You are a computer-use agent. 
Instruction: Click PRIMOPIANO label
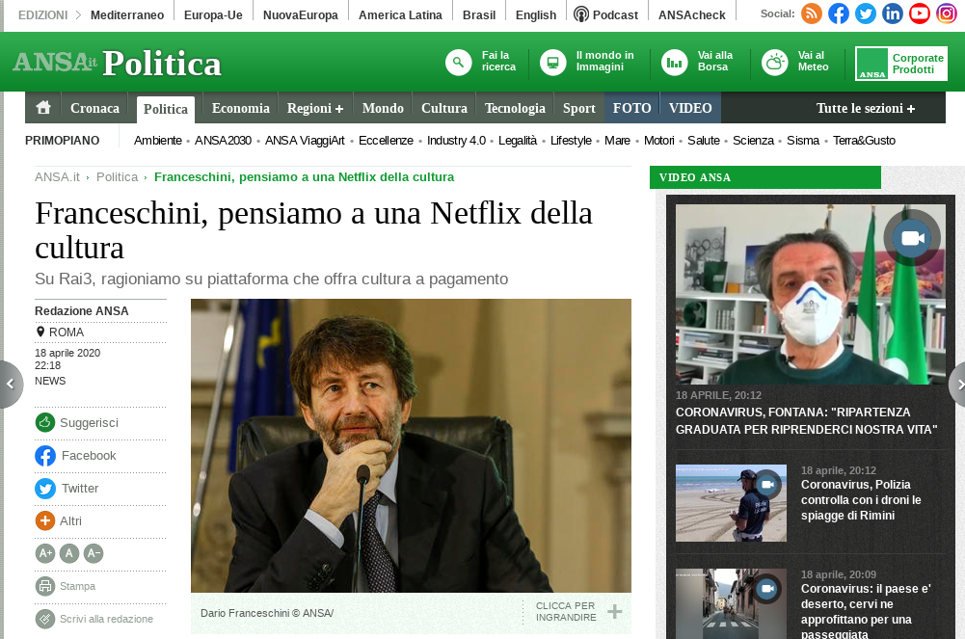pos(62,140)
